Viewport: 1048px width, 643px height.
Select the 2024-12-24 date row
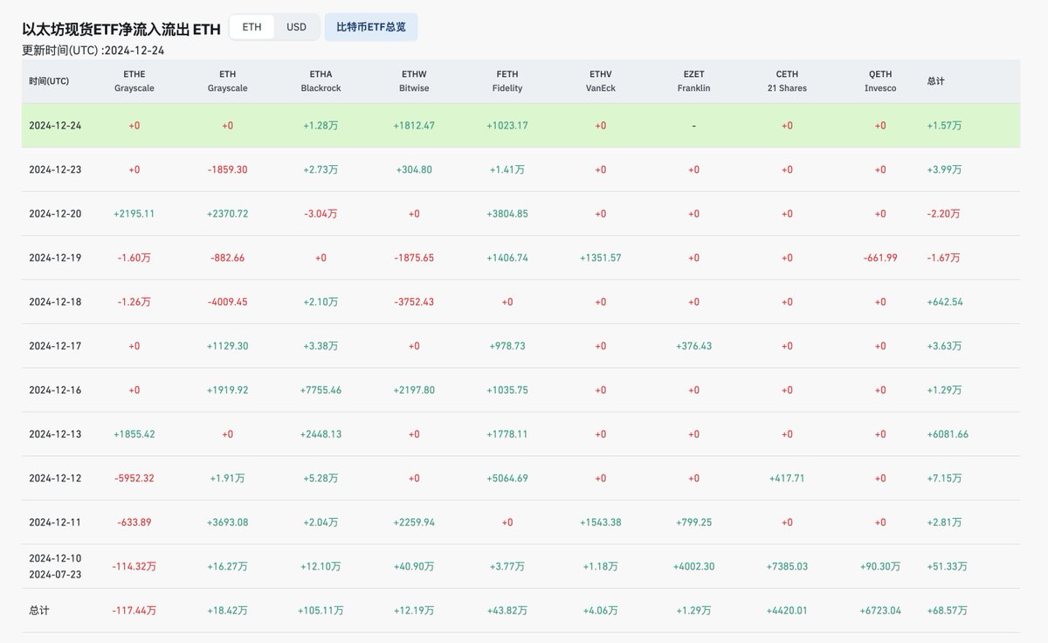tap(521, 126)
